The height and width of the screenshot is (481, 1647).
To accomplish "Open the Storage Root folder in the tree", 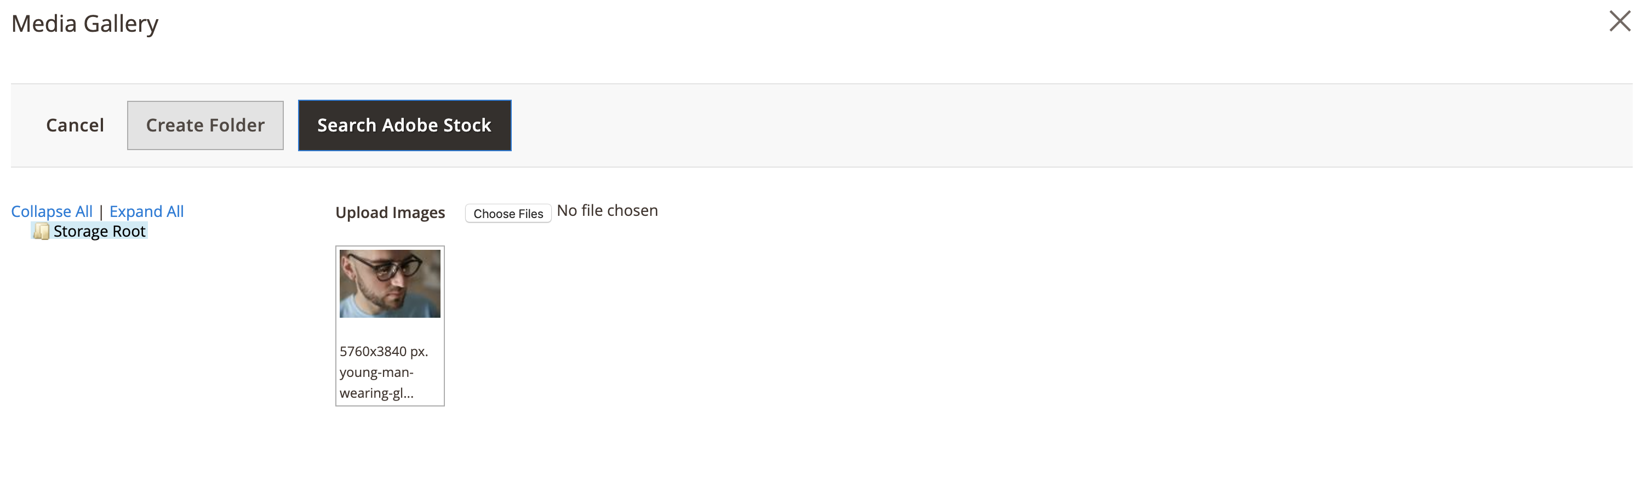I will (99, 231).
